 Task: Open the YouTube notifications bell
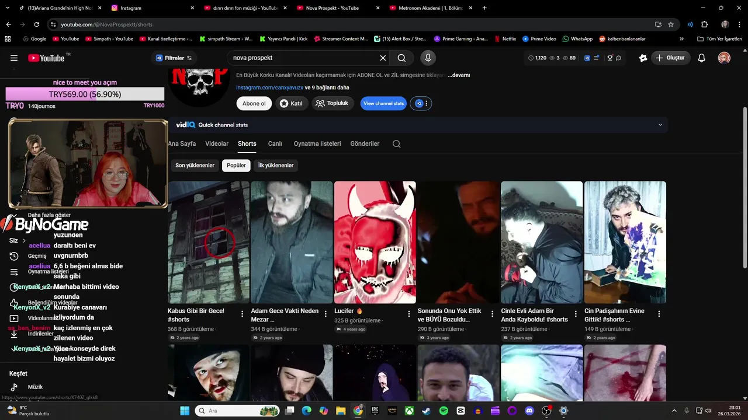coord(702,58)
